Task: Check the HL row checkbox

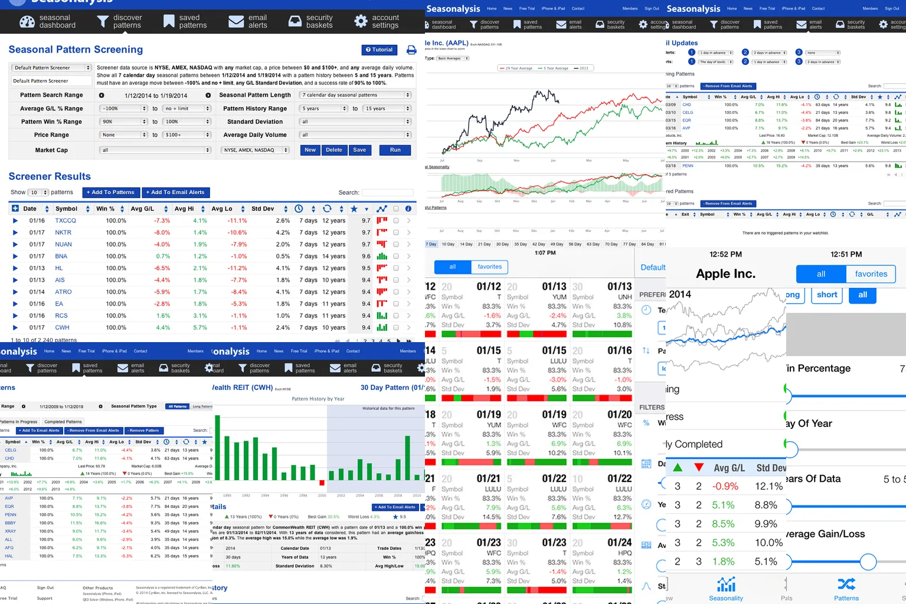Action: [x=396, y=268]
